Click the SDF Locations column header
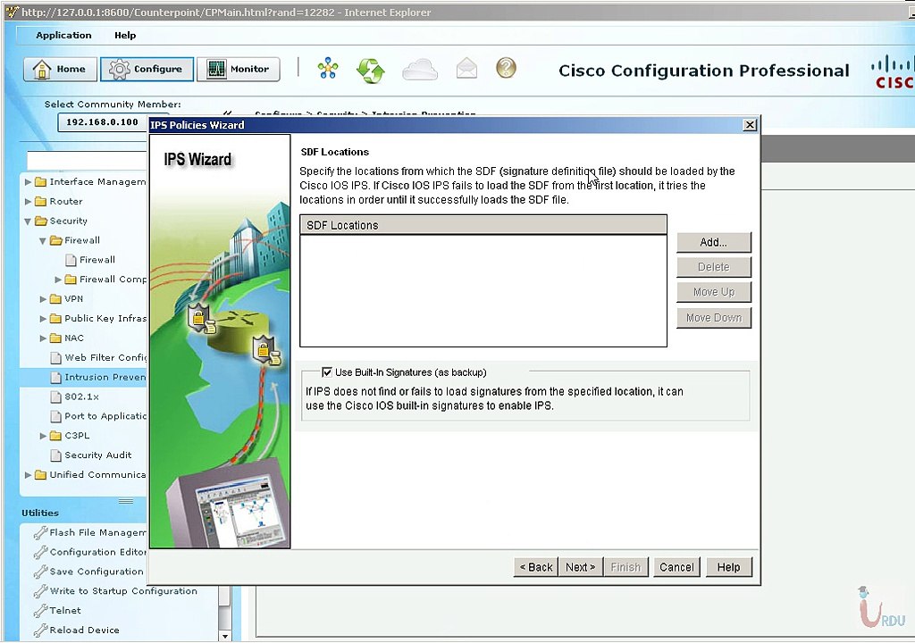This screenshot has height=643, width=915. [483, 225]
